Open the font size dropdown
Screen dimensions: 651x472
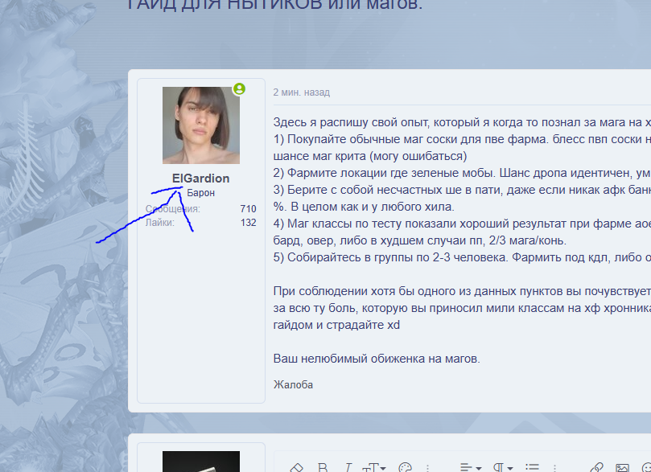click(x=375, y=468)
